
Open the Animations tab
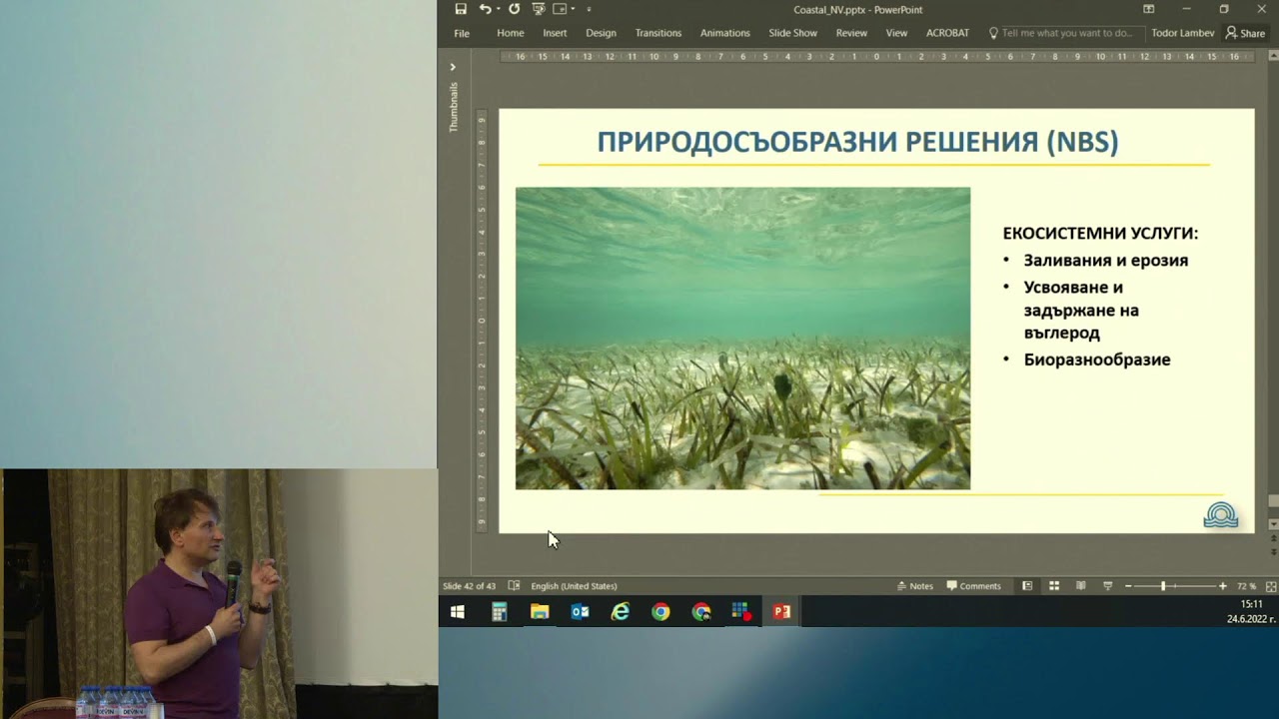click(725, 33)
